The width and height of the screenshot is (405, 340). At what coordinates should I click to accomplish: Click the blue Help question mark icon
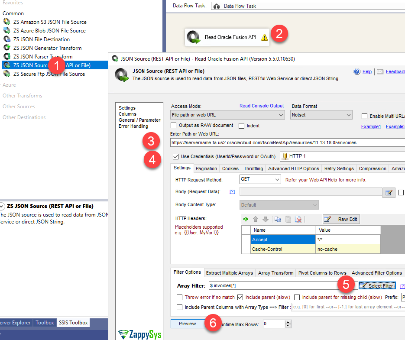pos(357,71)
